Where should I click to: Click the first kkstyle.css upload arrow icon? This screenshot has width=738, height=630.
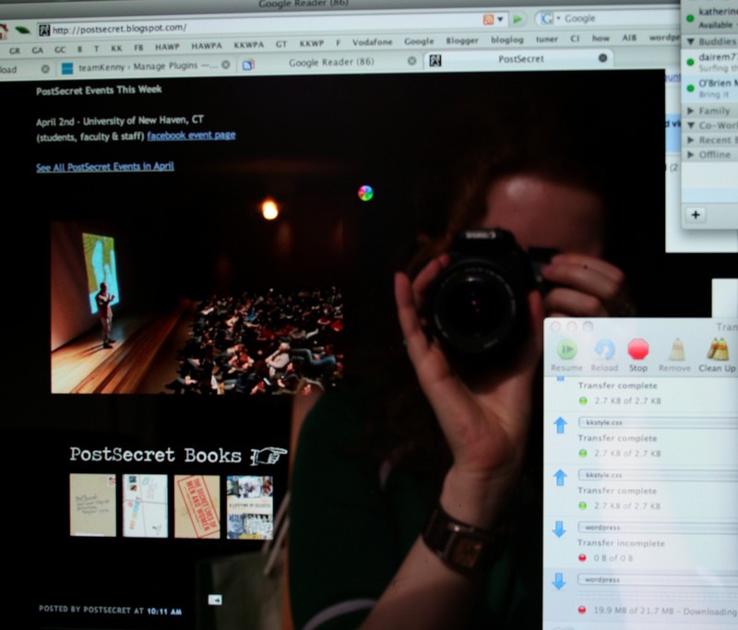tap(560, 425)
